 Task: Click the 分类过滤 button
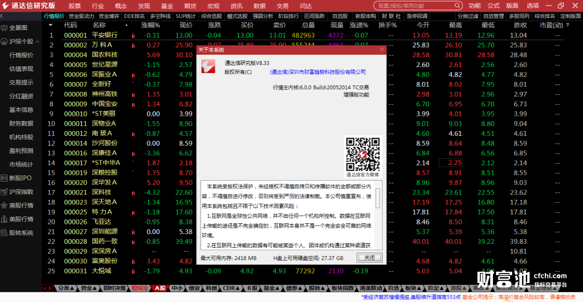coord(468,16)
